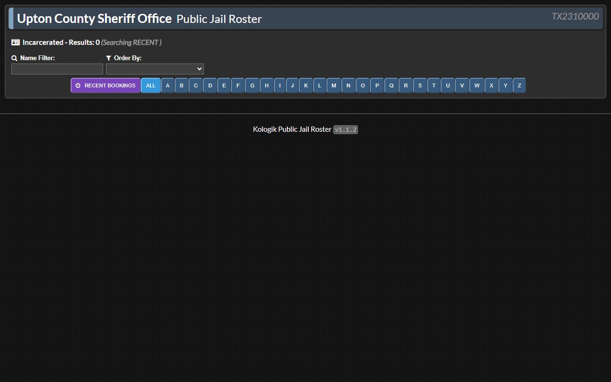The height and width of the screenshot is (382, 611).
Task: Filter roster by letter L
Action: coord(320,85)
